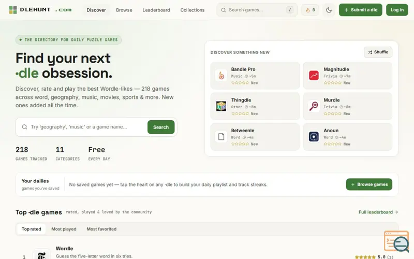Open the Bandle Pro game icon
The width and height of the screenshot is (414, 259).
point(221,76)
